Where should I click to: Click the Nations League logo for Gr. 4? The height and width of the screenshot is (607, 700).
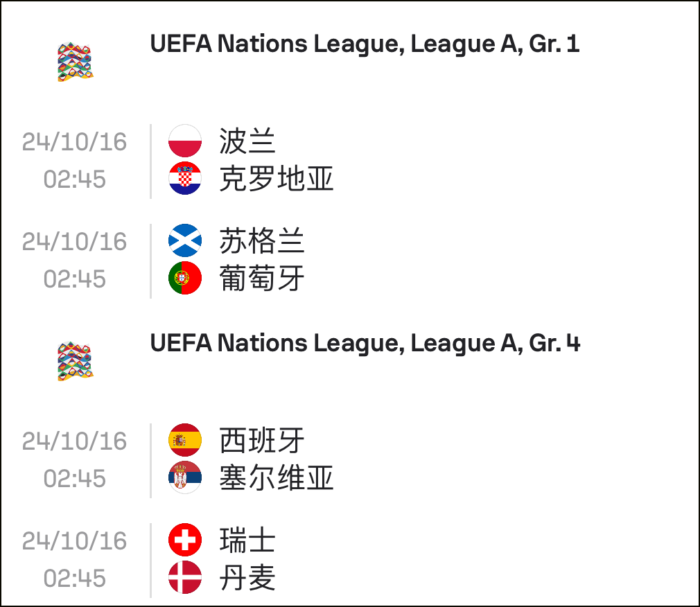tap(75, 361)
